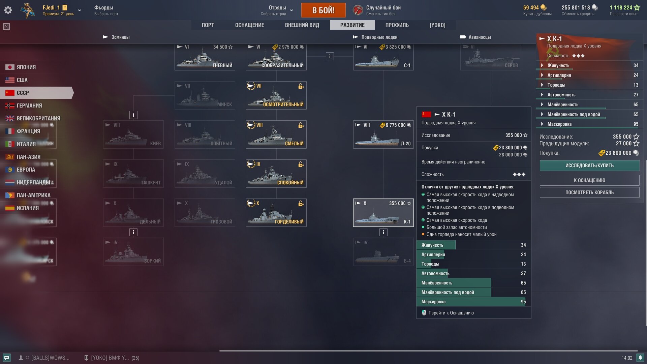Click info icon next to Сообразительный

[330, 56]
